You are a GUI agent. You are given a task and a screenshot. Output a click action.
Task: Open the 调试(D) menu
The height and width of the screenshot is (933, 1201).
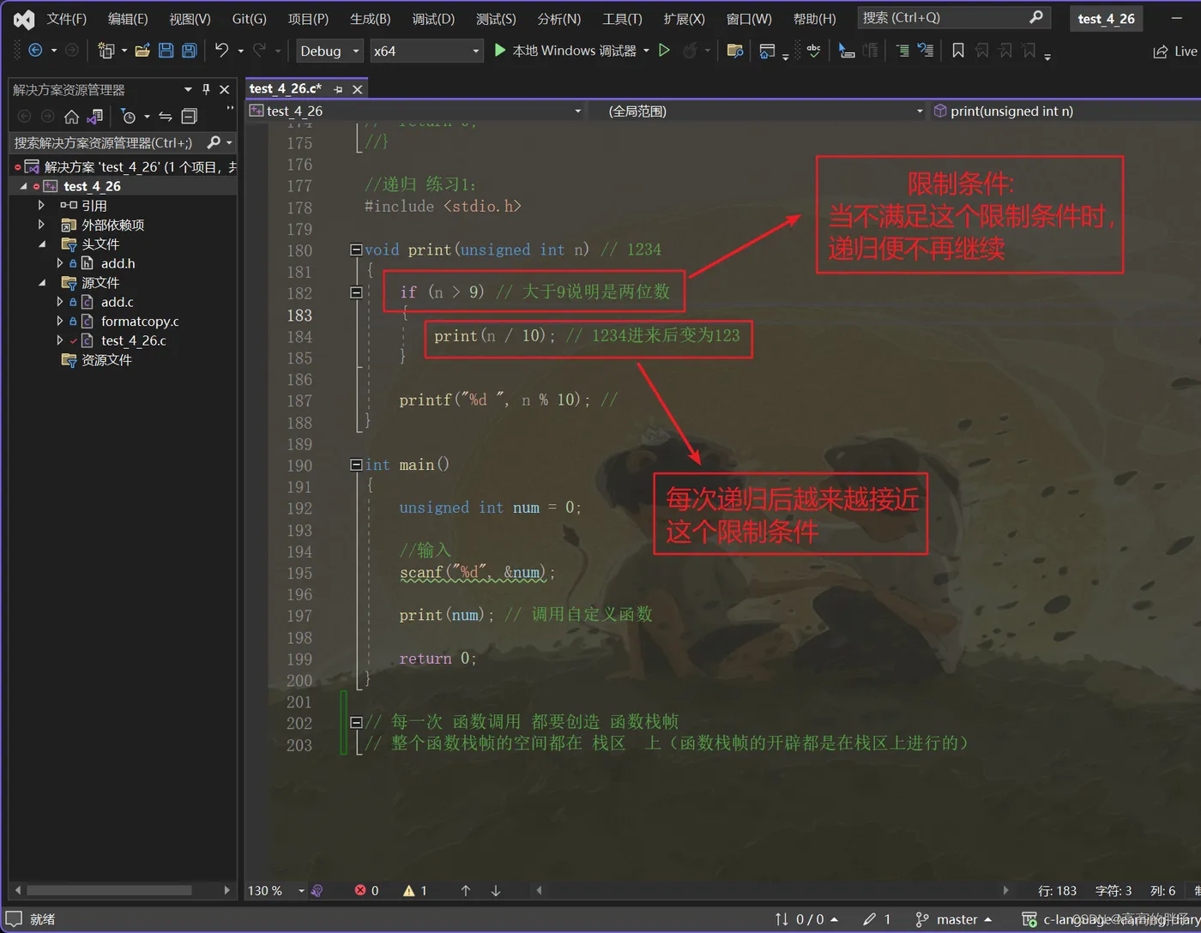[433, 19]
